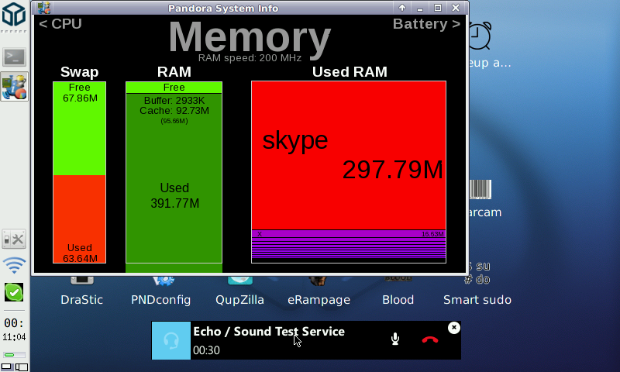
Task: Mute the microphone in Skype call
Action: 395,339
